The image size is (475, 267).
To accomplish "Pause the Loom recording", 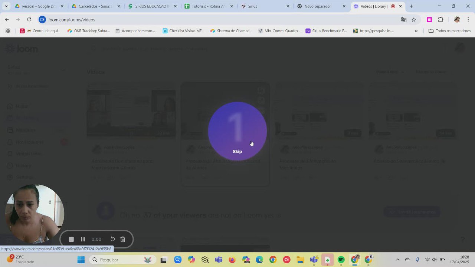I will (83, 239).
